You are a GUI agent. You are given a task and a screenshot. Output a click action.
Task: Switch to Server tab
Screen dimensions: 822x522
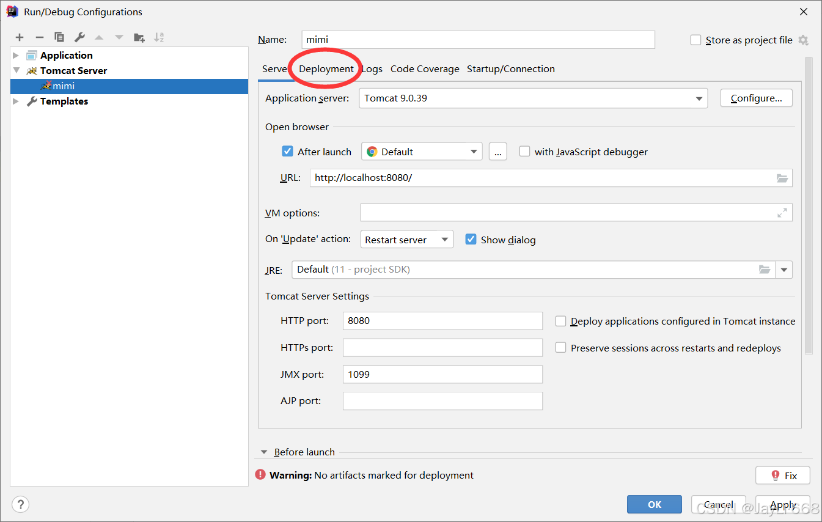(274, 69)
